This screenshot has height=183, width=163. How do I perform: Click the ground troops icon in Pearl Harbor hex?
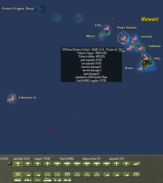coord(120,41)
